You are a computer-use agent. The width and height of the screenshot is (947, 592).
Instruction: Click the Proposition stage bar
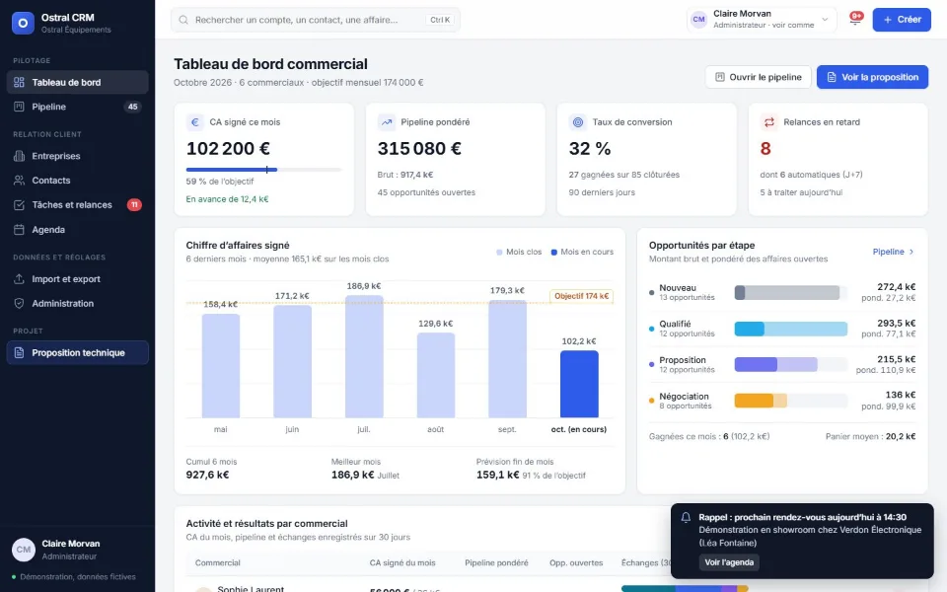click(x=790, y=365)
